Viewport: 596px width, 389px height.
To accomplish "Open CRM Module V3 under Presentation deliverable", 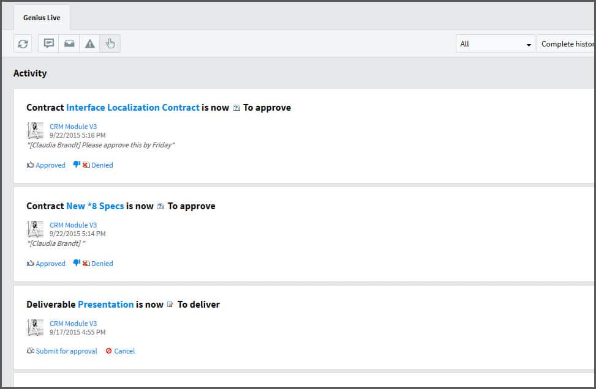I will pos(73,324).
